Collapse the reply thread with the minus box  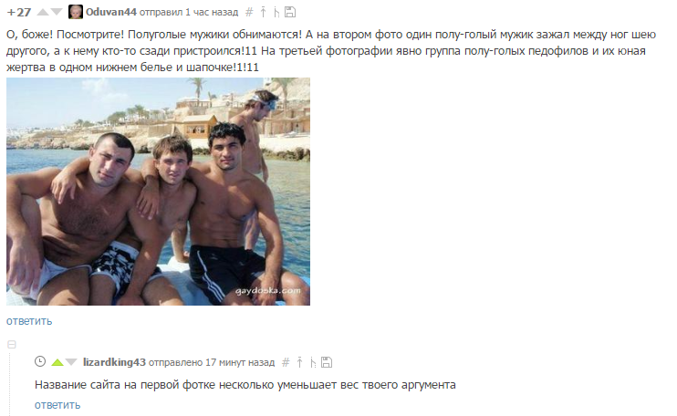click(12, 344)
